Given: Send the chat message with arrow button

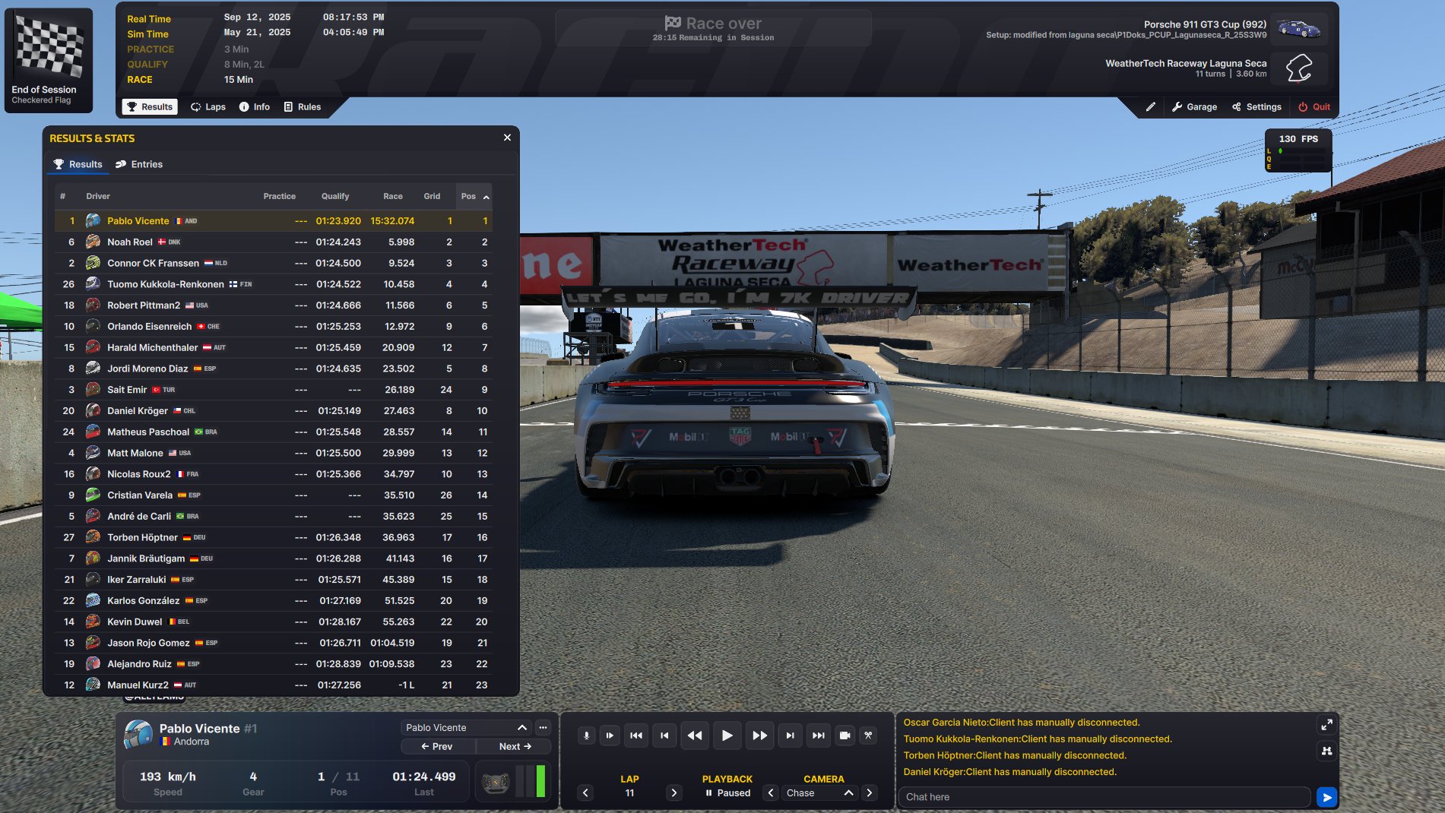Looking at the screenshot, I should click(x=1326, y=797).
